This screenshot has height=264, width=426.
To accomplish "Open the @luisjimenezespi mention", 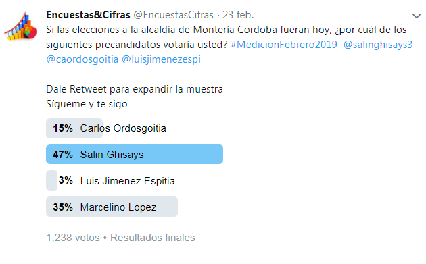I will (162, 59).
